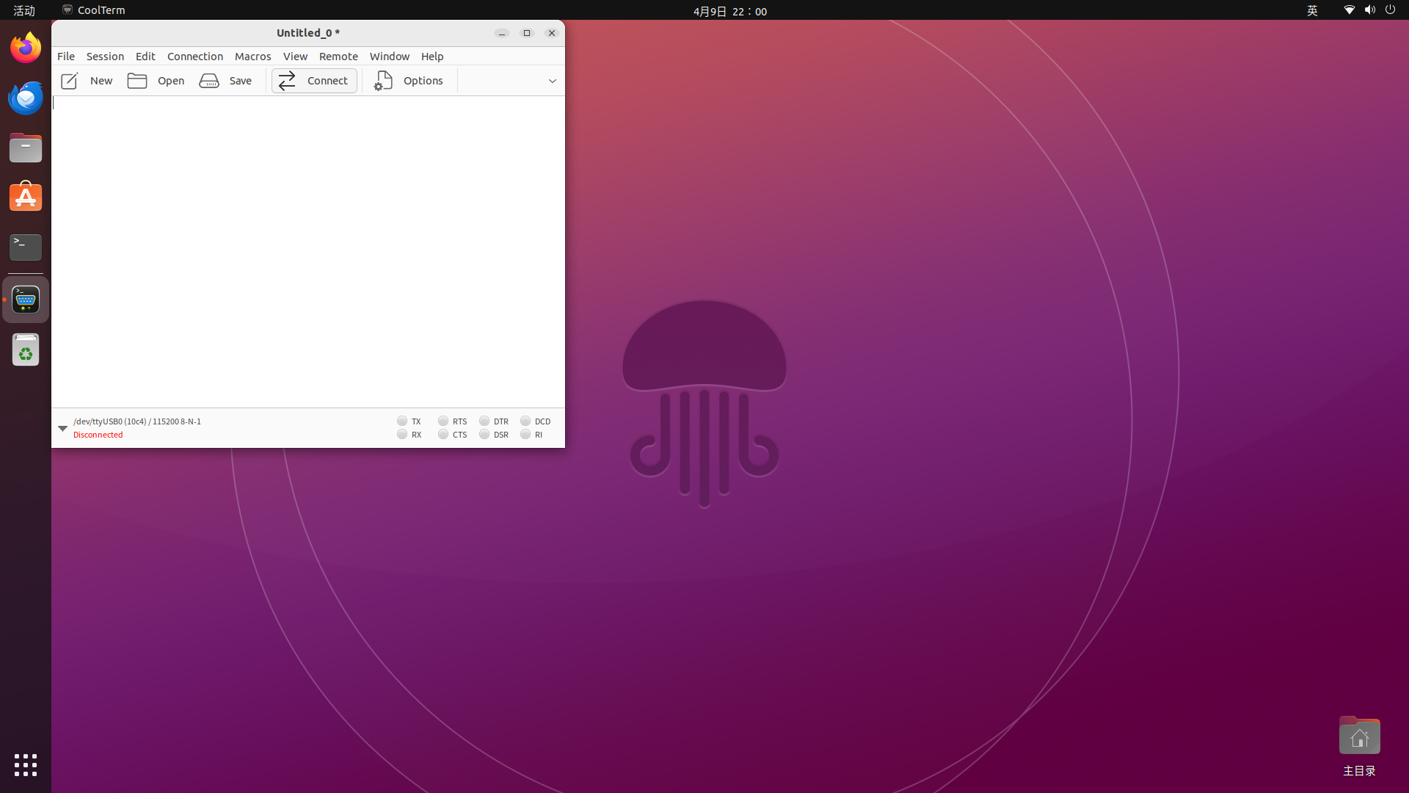Toggle the DTR signal indicator
Viewport: 1409px width, 793px height.
[x=484, y=421]
